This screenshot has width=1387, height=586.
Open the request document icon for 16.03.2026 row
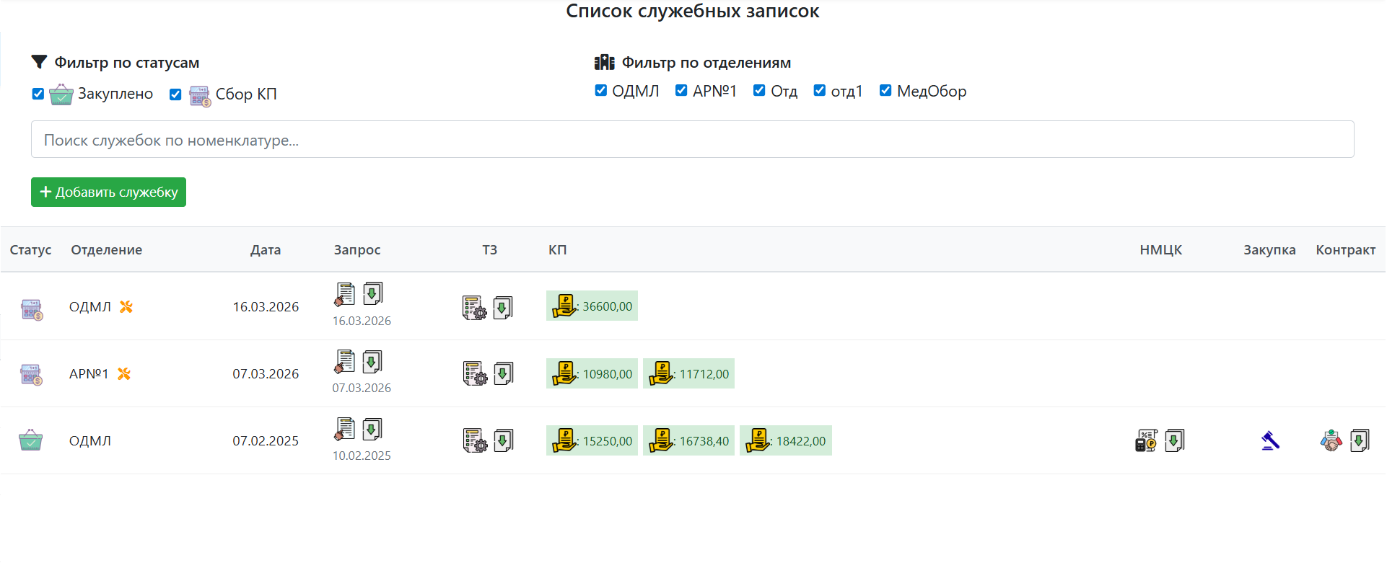(x=345, y=294)
